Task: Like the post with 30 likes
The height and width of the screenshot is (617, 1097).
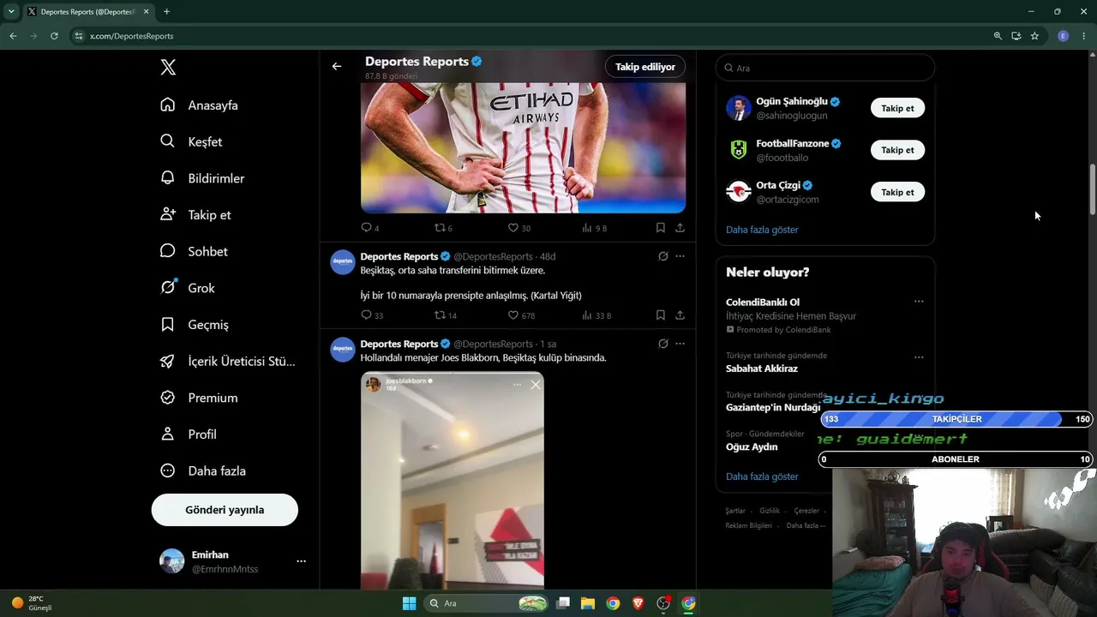Action: pos(519,228)
